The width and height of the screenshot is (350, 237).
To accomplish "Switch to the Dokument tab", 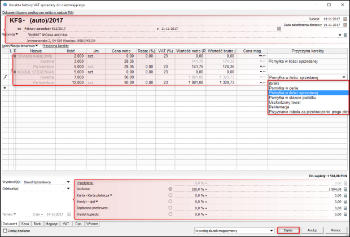I will point(10,223).
